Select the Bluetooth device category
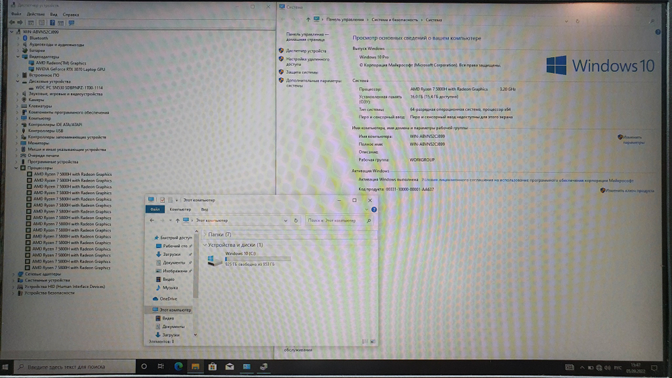672x378 pixels. 38,38
